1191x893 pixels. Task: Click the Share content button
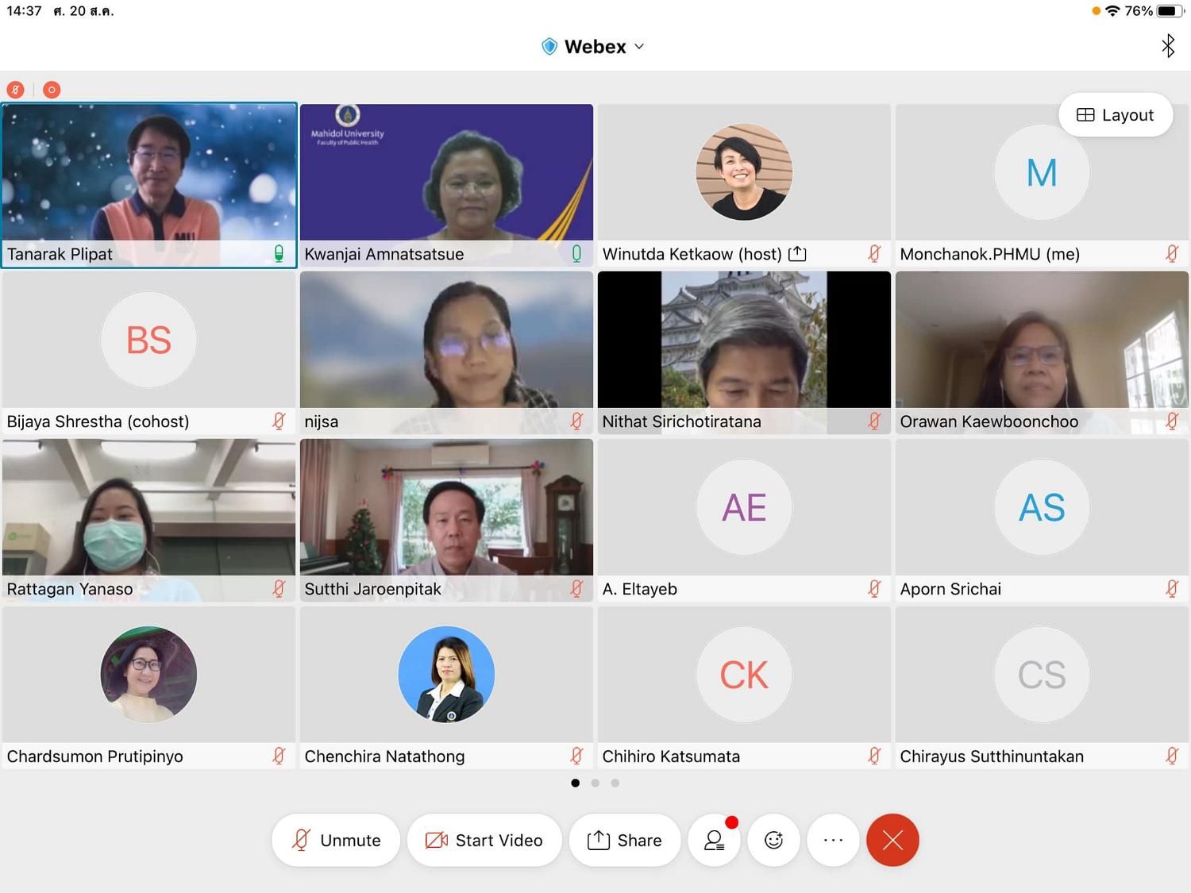point(625,840)
